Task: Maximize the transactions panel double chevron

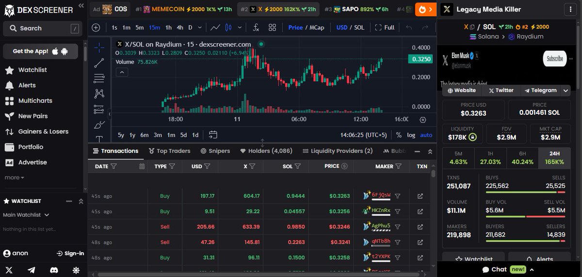Action: pyautogui.click(x=430, y=152)
